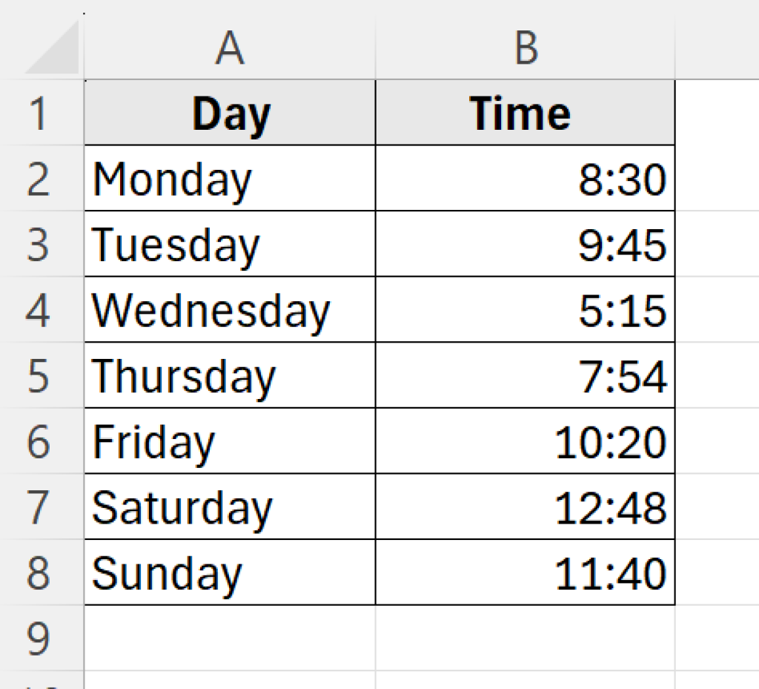Select the Day header cell
The height and width of the screenshot is (689, 759).
[x=230, y=111]
